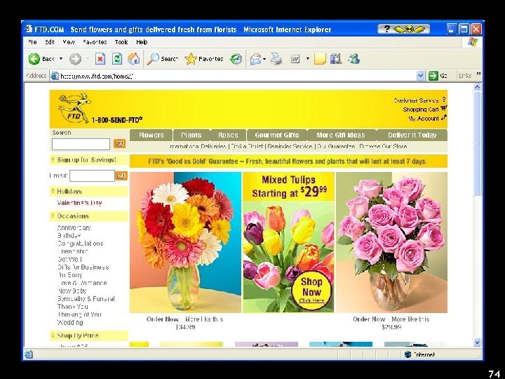Click the Shopping Cart icon

pos(444,109)
